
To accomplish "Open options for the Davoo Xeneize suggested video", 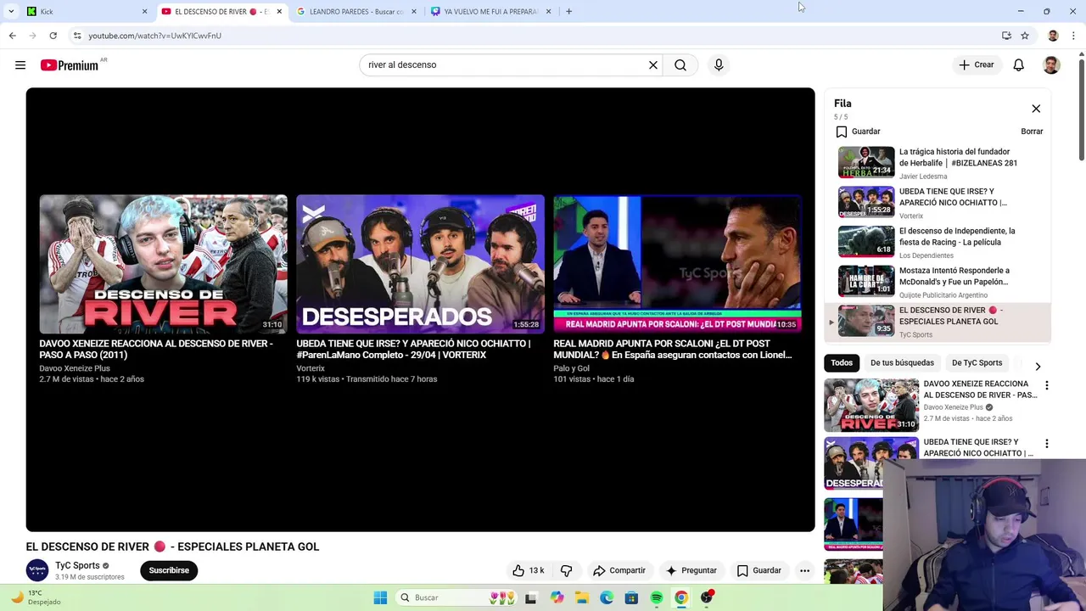I will (x=1047, y=385).
